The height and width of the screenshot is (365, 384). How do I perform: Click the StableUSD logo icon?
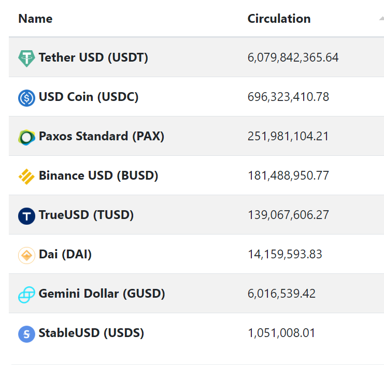click(x=26, y=333)
